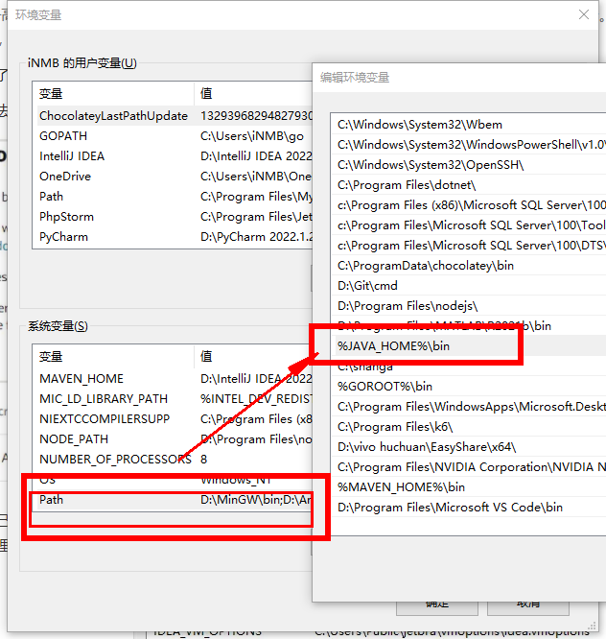
Task: Select MAVEN_HOME in the system variables list
Action: click(x=81, y=378)
